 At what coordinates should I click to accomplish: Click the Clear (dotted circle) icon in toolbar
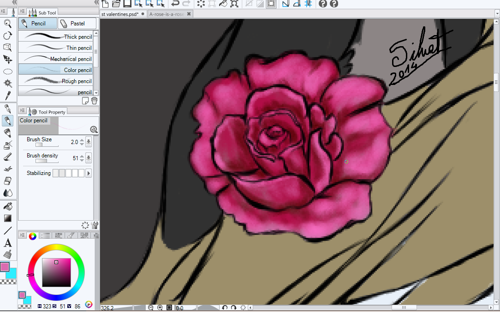201,4
